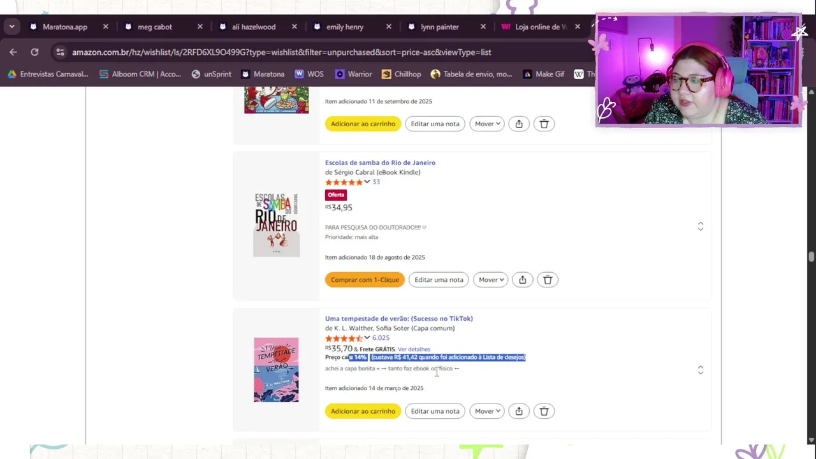Click the scrollbar down arrow
816x459 pixels.
point(811,440)
